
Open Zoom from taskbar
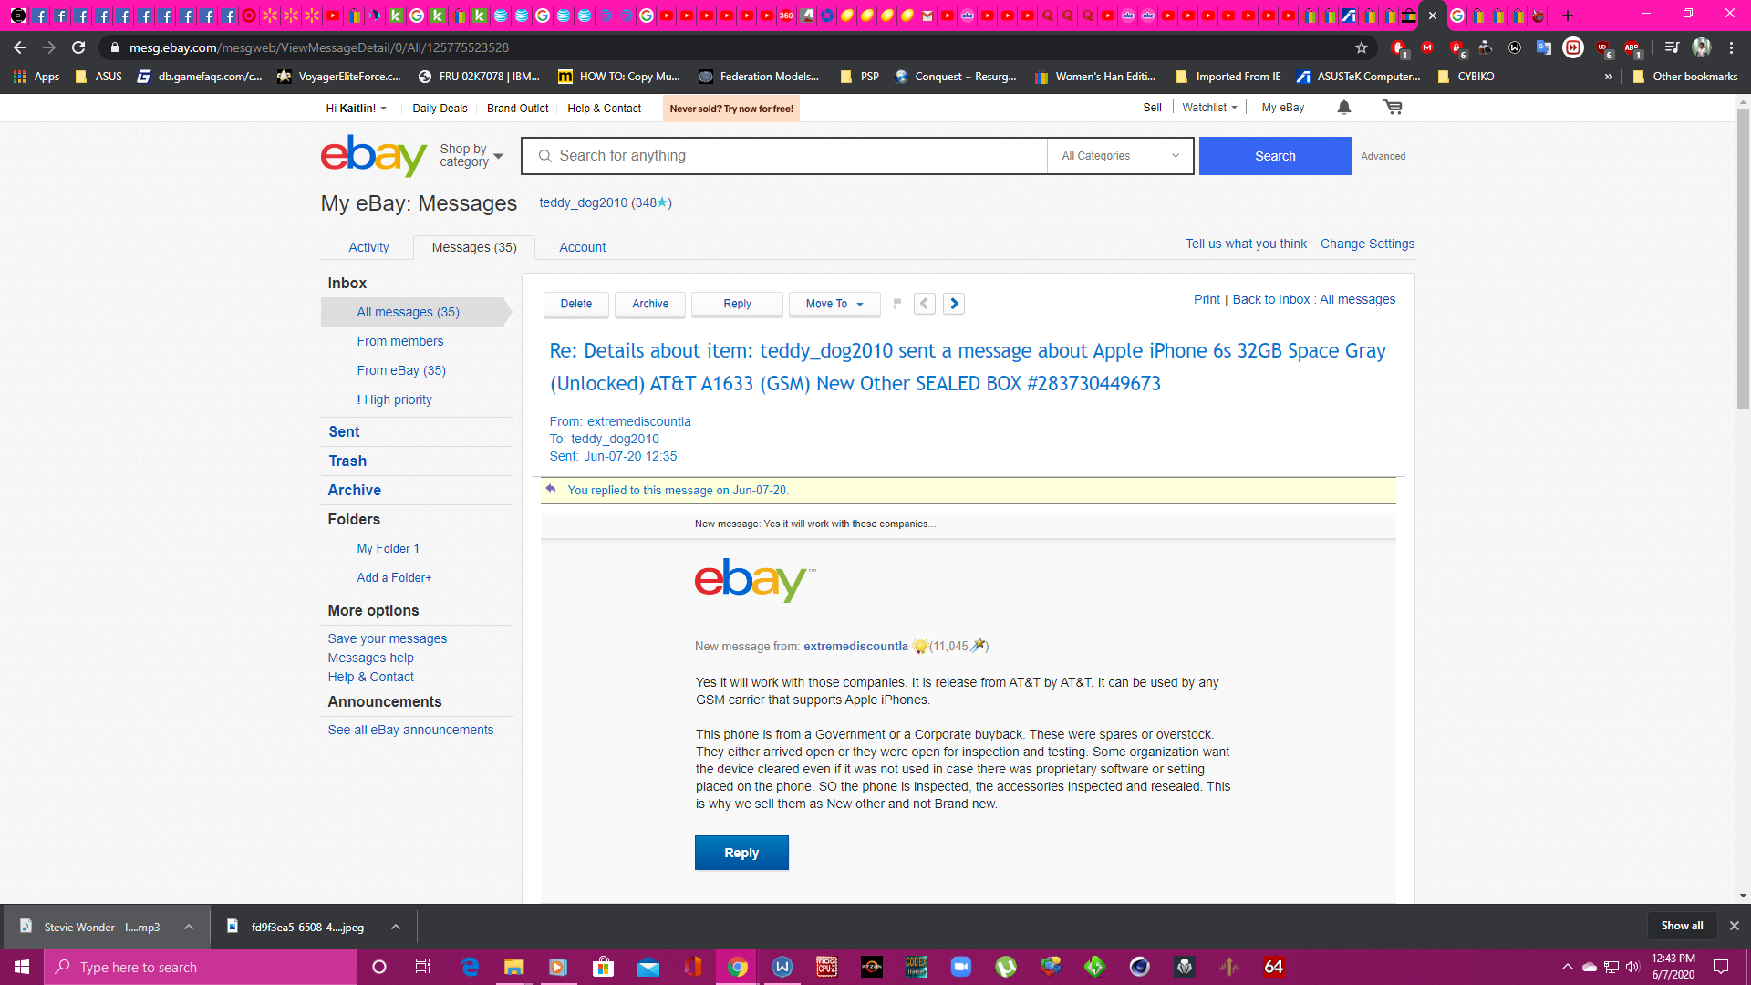pyautogui.click(x=961, y=967)
